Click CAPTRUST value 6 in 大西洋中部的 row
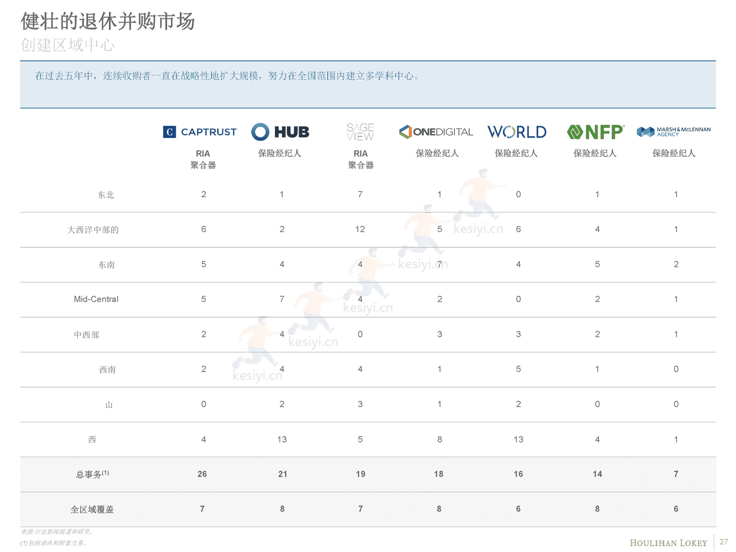Viewport: 736px width, 552px height. pyautogui.click(x=203, y=229)
